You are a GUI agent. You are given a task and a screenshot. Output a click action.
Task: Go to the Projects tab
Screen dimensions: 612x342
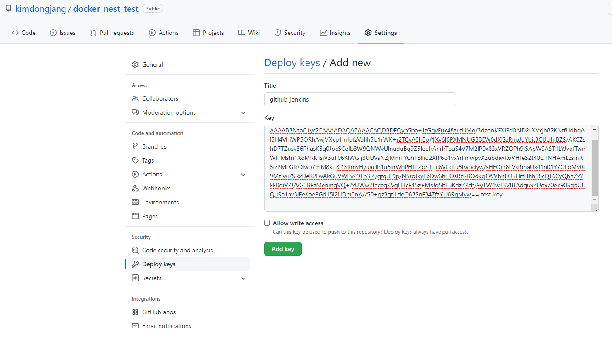[x=208, y=33]
